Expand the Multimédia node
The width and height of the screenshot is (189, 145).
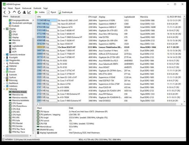(x=4, y=63)
